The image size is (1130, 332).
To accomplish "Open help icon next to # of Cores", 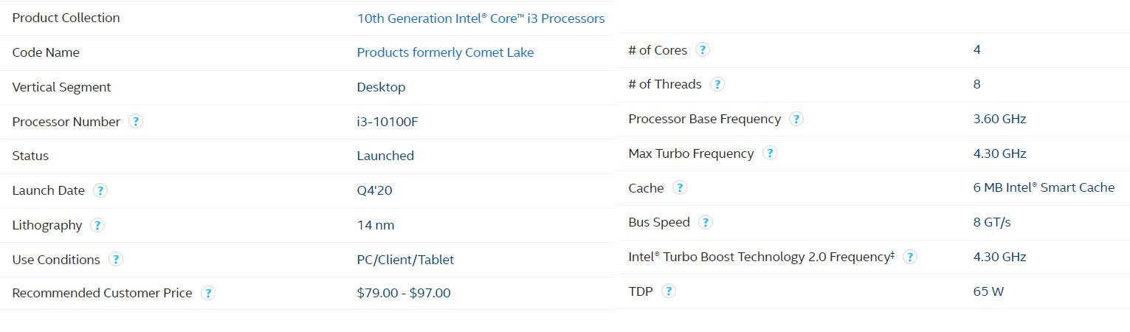I will (x=703, y=49).
